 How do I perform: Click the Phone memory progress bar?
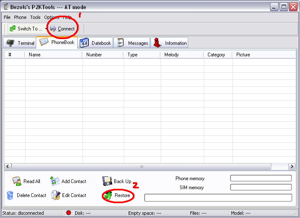click(x=261, y=178)
